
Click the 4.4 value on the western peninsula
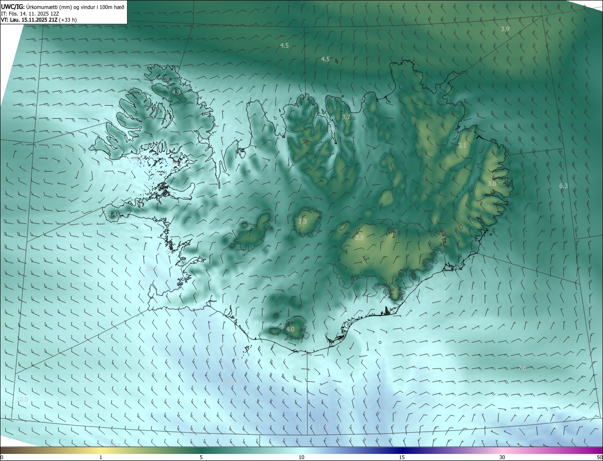(112, 214)
